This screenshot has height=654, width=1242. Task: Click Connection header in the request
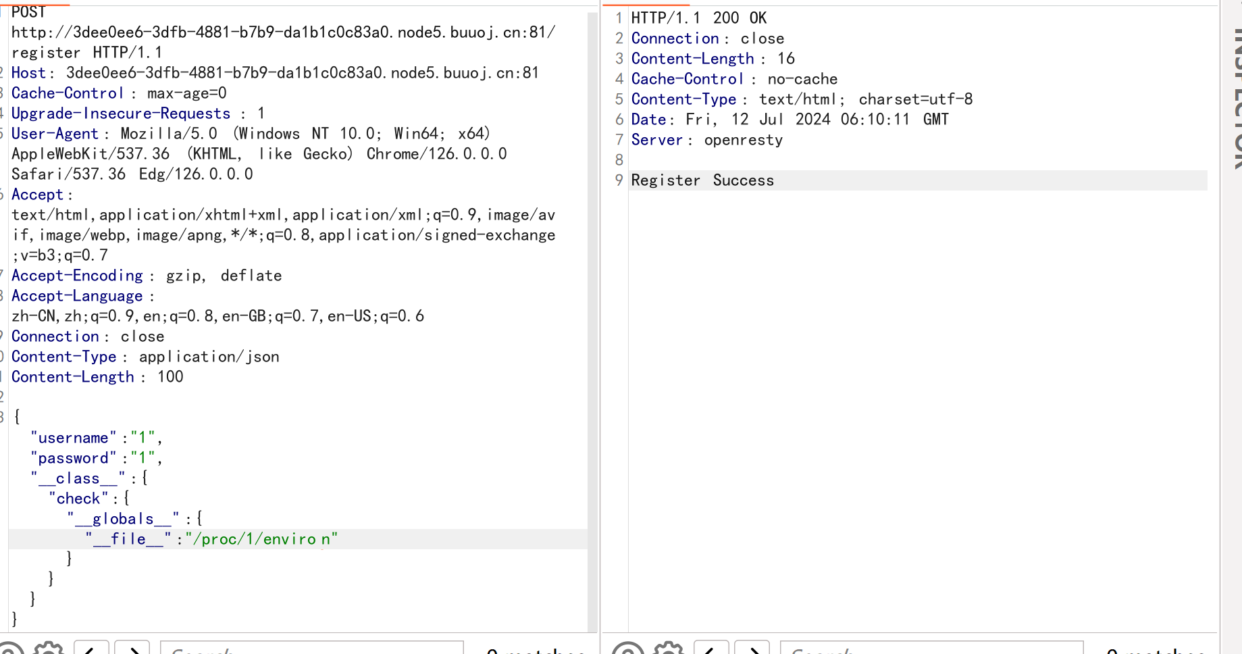pos(55,336)
